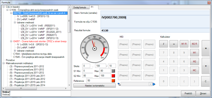Click the C clear button in Kalkulator

[206, 81]
